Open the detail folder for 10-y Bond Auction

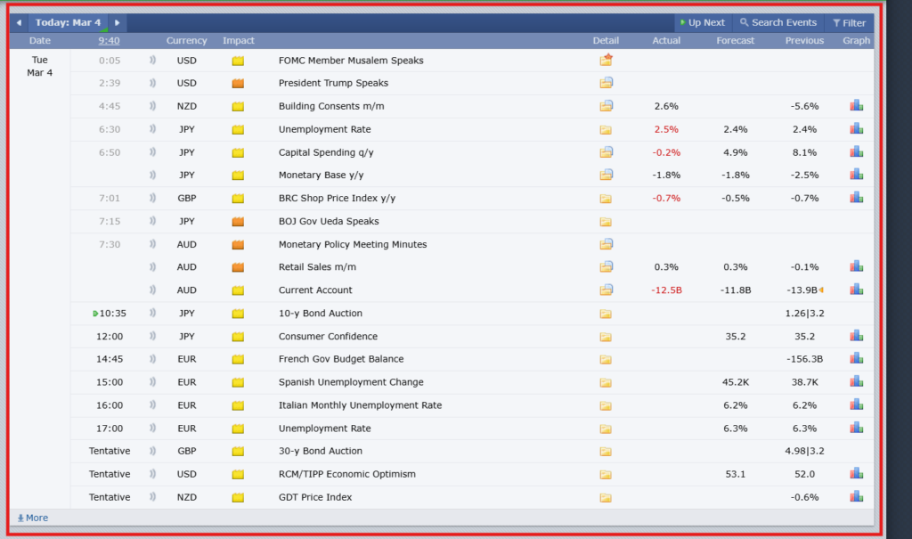[606, 314]
